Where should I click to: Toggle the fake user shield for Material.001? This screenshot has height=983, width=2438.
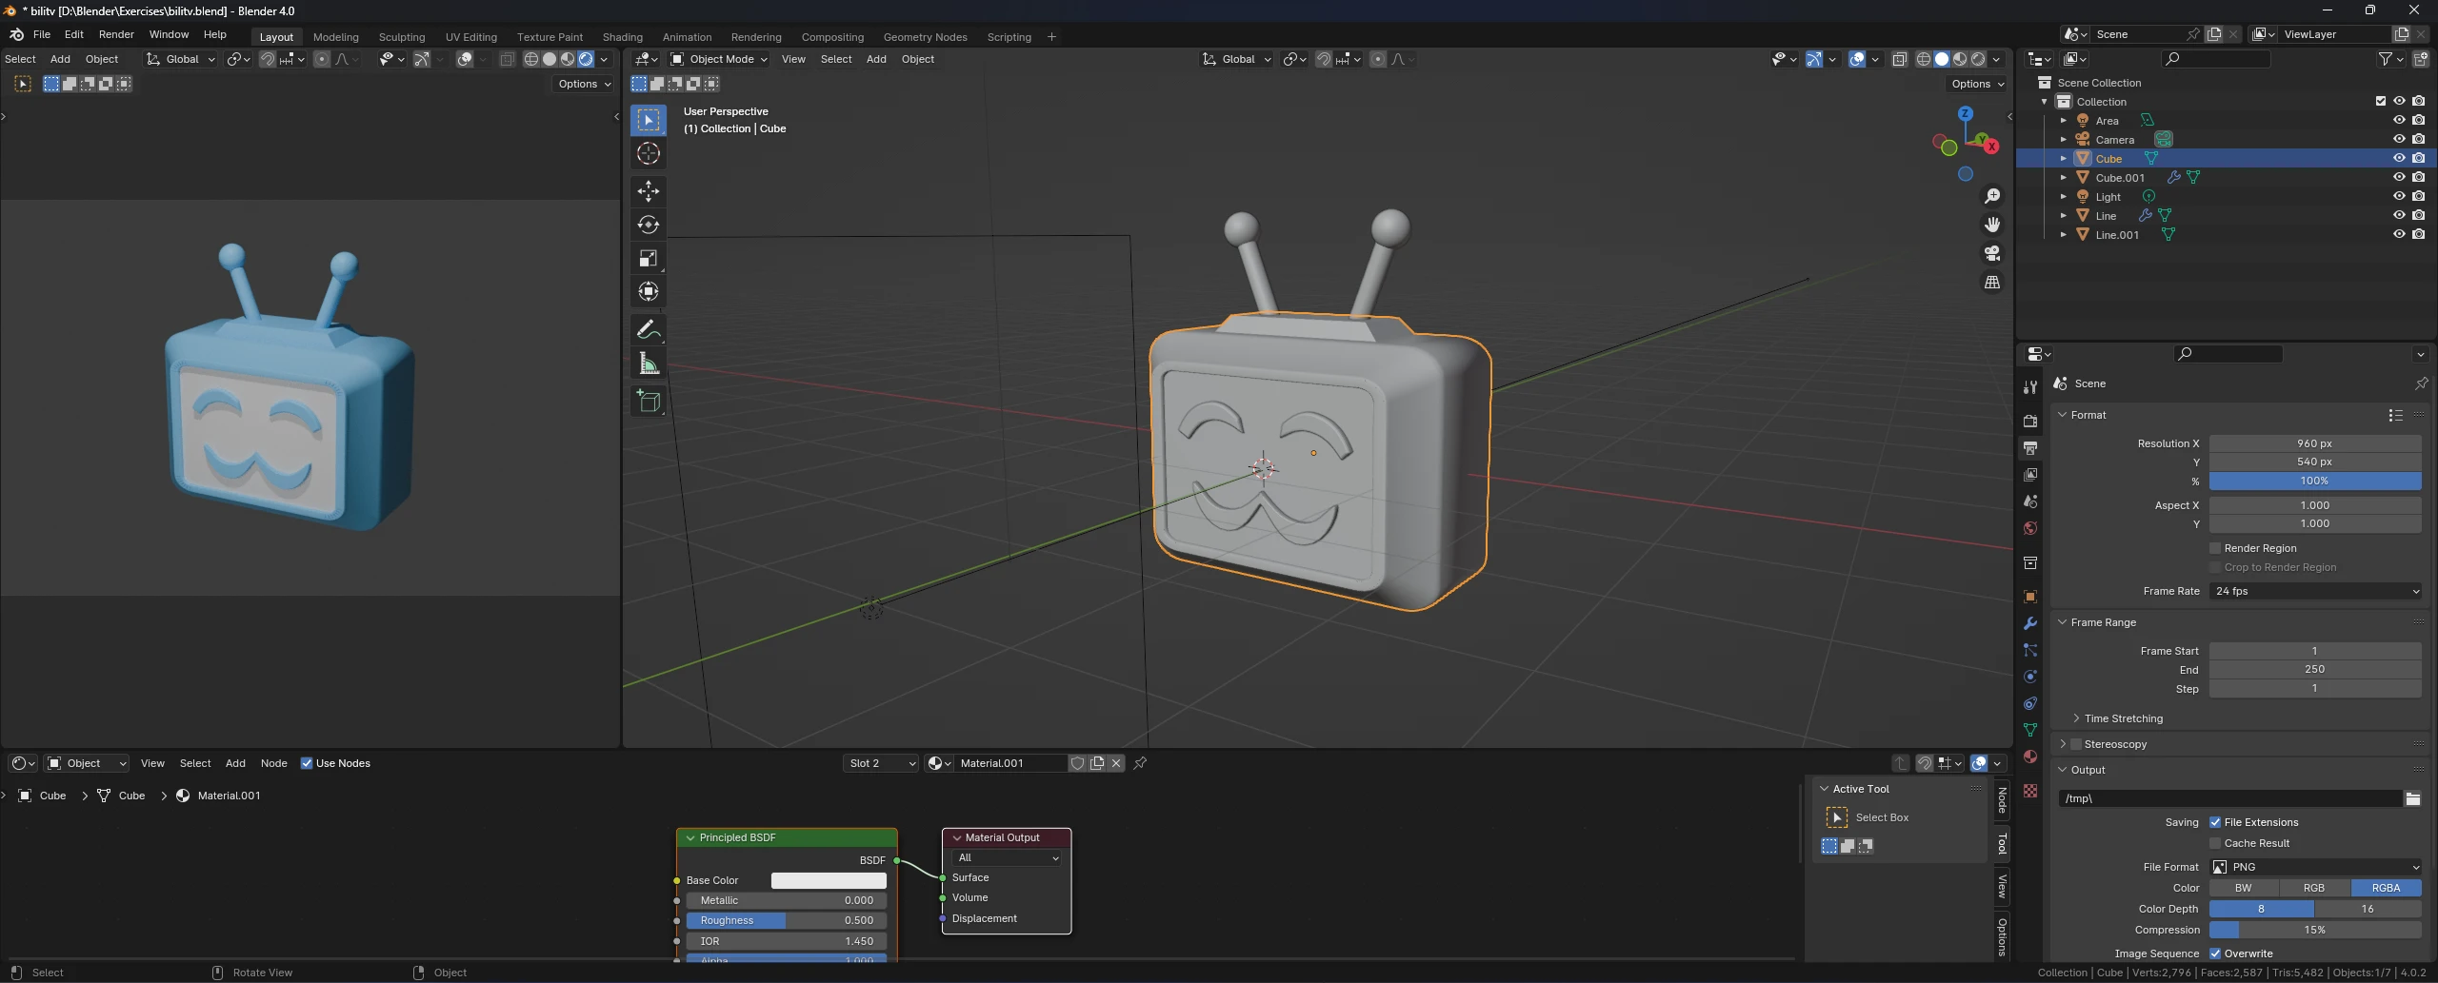(x=1077, y=763)
